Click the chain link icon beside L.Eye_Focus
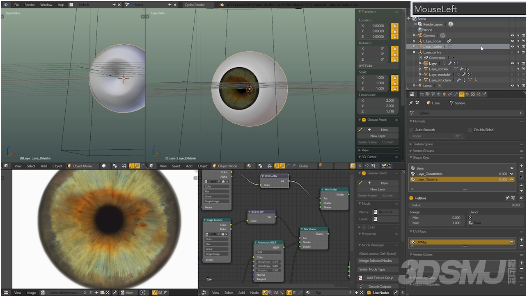 click(449, 41)
